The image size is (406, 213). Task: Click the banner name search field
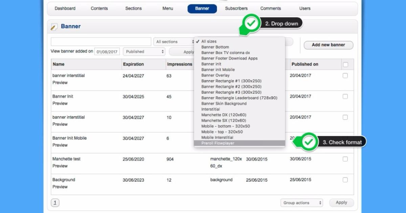pos(101,42)
